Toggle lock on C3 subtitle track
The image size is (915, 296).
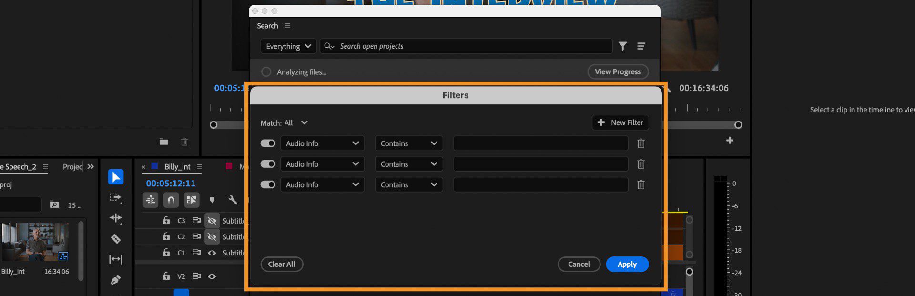[x=166, y=221]
